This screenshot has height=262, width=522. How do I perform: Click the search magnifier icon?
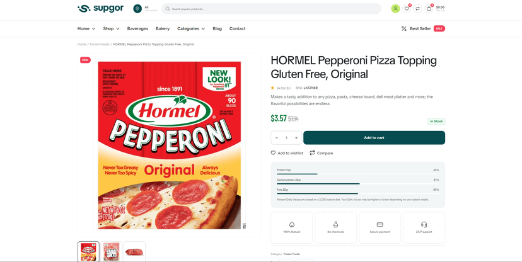[168, 9]
